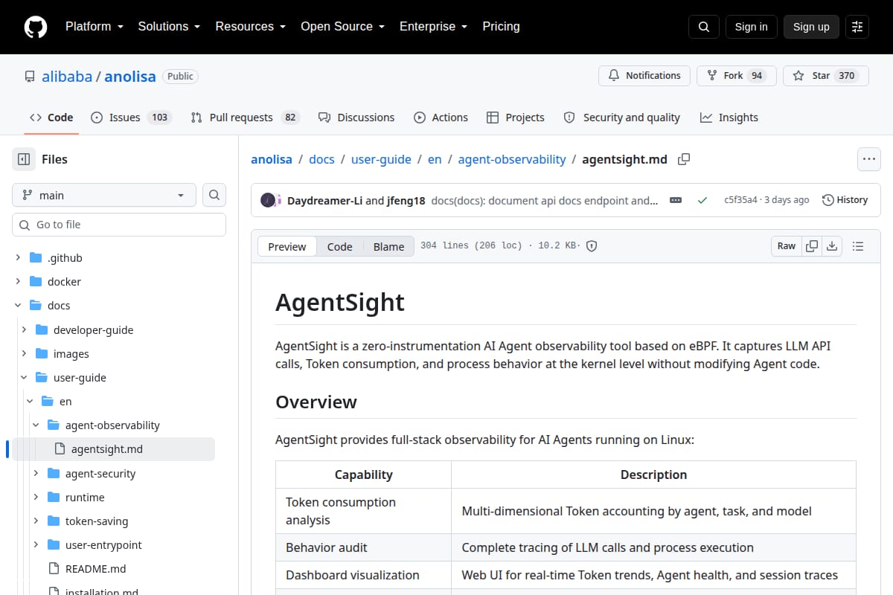Open README.md in file tree
The image size is (893, 595).
95,569
